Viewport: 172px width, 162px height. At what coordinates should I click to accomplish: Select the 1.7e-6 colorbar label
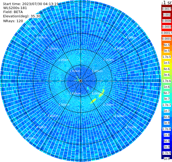167,81
